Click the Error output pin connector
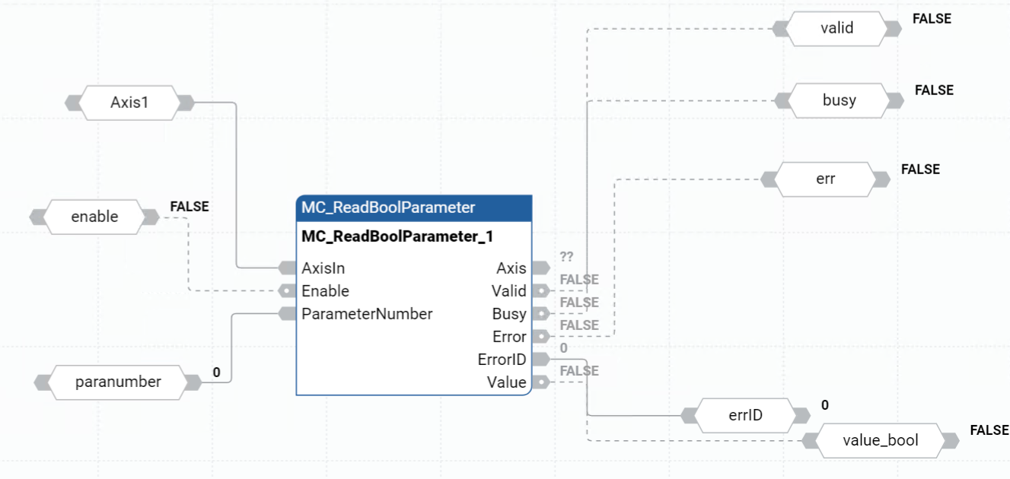 (x=540, y=336)
